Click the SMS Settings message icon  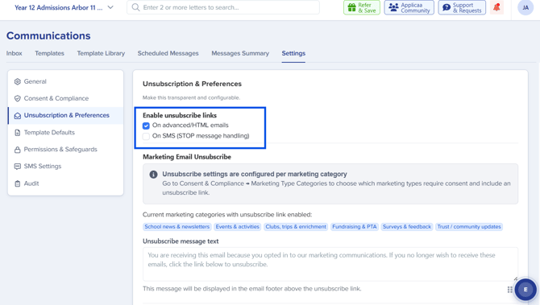(18, 167)
